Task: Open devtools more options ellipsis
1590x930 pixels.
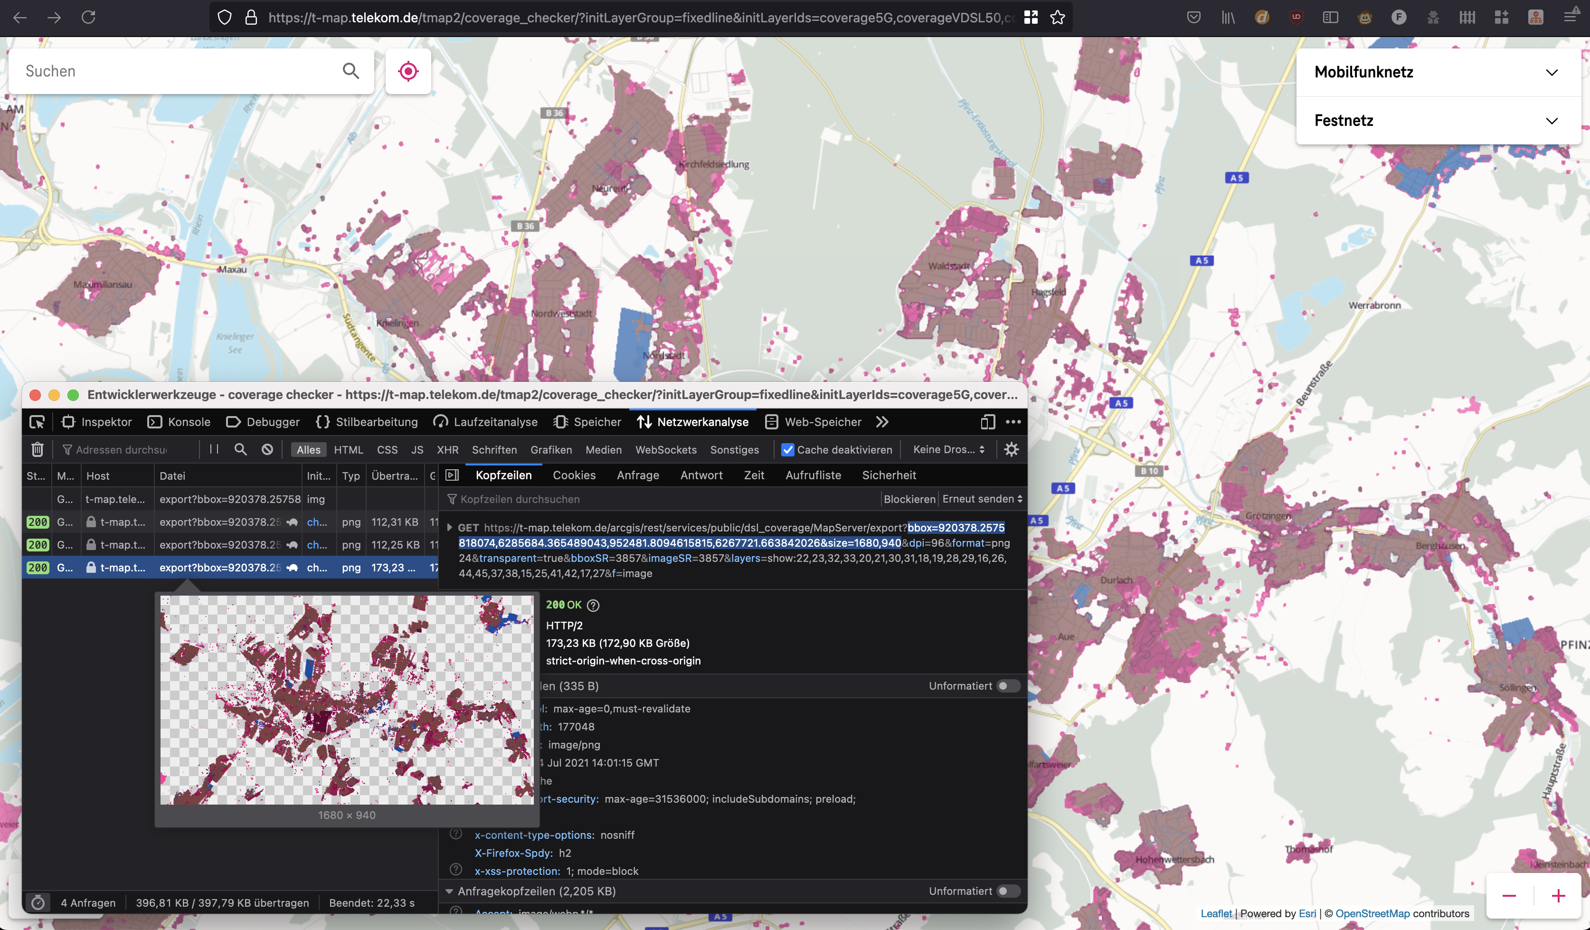Action: click(1013, 422)
